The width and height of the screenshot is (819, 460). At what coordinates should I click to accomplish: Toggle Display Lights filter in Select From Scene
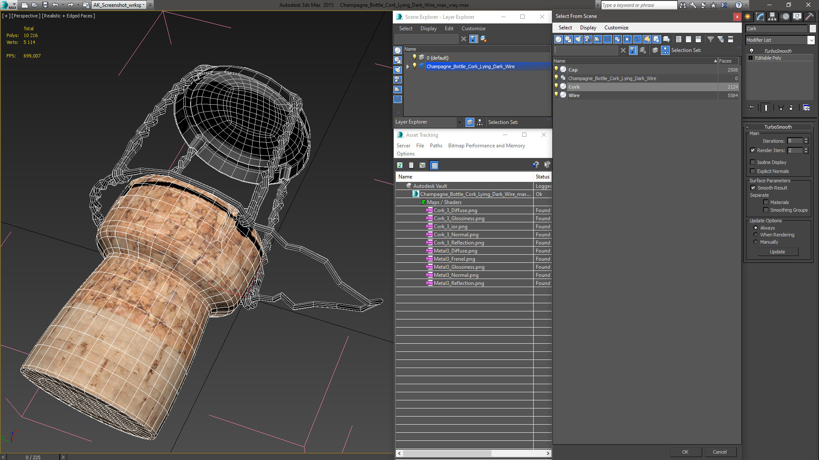tap(578, 39)
